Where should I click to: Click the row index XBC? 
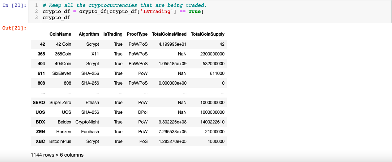pyautogui.click(x=41, y=141)
